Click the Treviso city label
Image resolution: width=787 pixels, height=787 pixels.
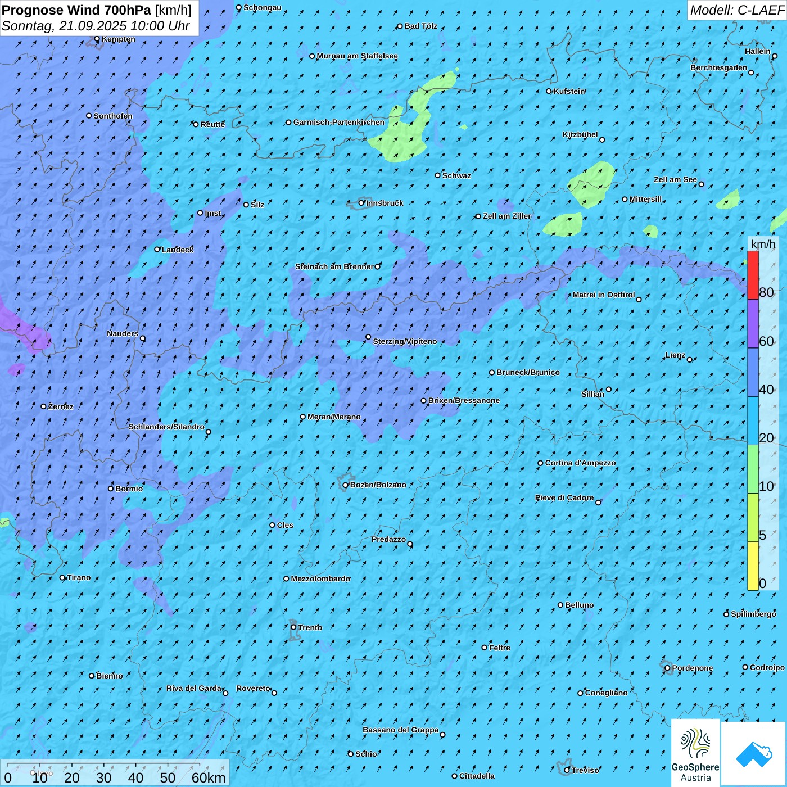(585, 770)
